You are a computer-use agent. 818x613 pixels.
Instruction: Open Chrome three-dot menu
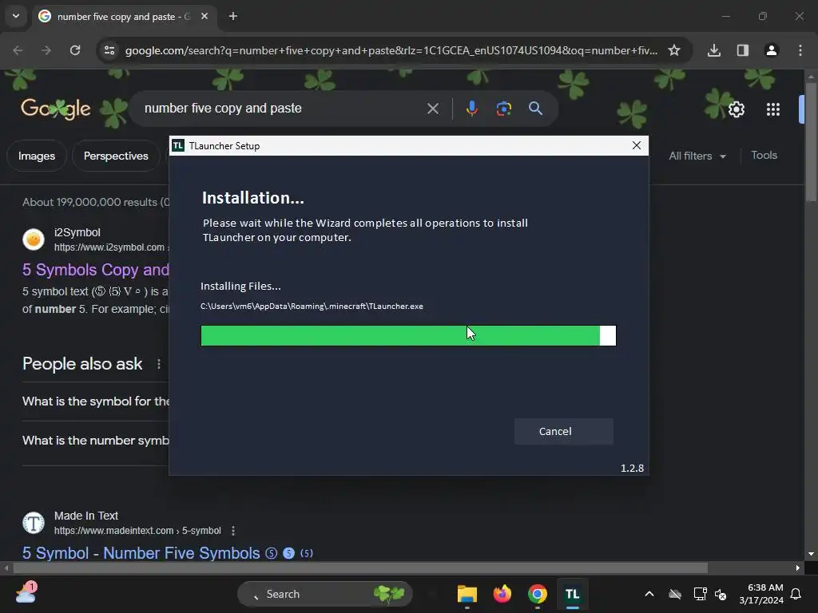pyautogui.click(x=800, y=50)
